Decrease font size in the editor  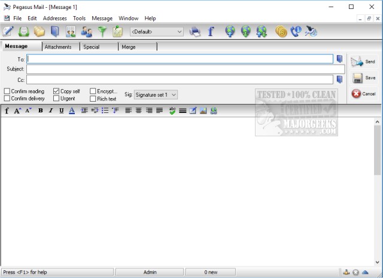coord(29,111)
